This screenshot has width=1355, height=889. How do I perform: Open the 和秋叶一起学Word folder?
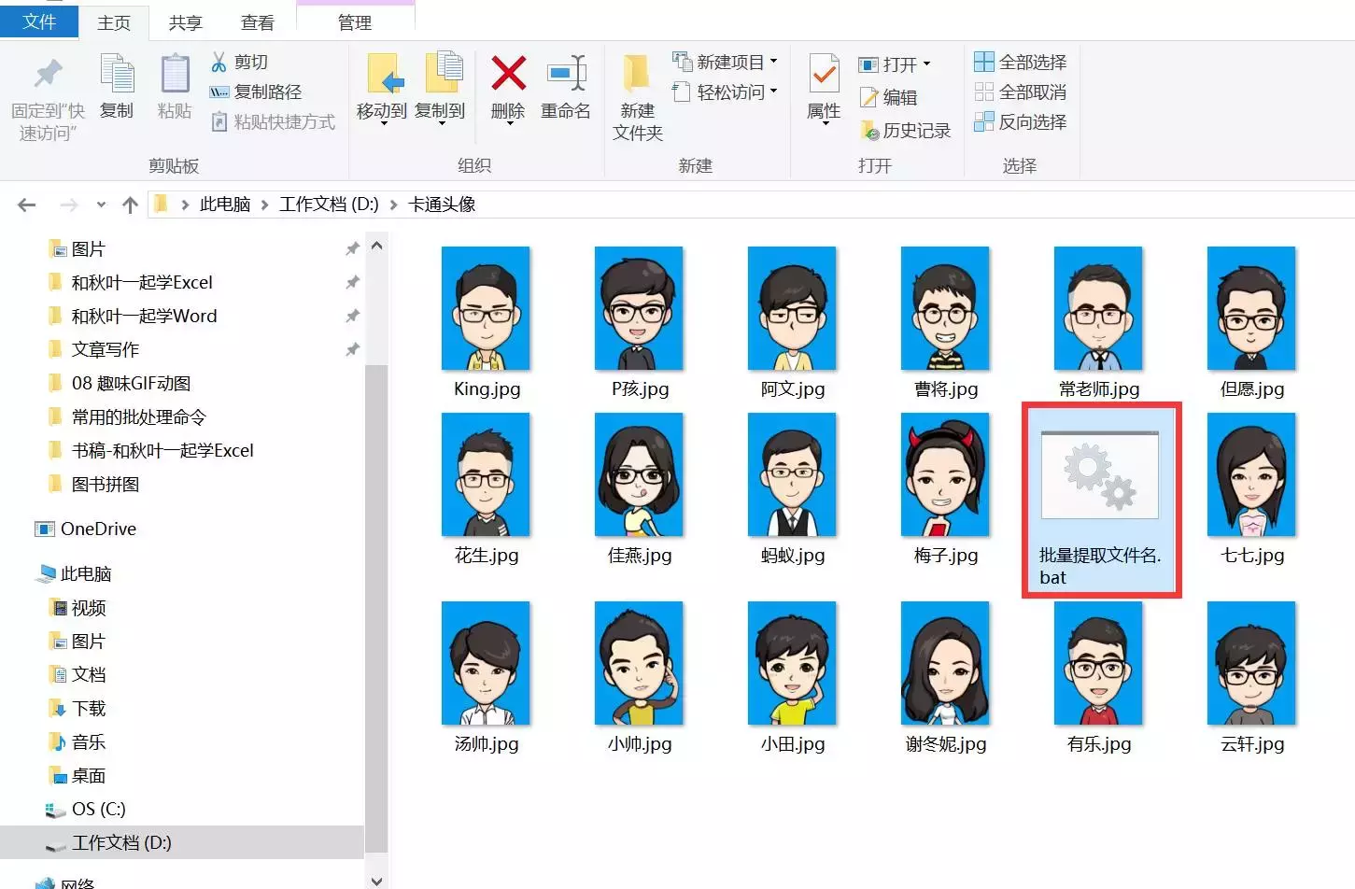coord(133,316)
